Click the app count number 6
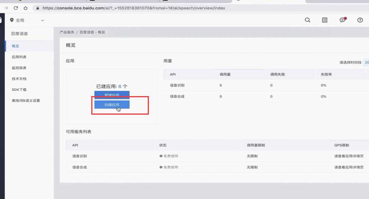Screen dimensions: 369x199 point(120,87)
